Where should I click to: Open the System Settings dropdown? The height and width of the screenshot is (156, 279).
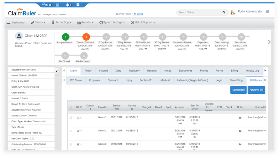(x=112, y=22)
